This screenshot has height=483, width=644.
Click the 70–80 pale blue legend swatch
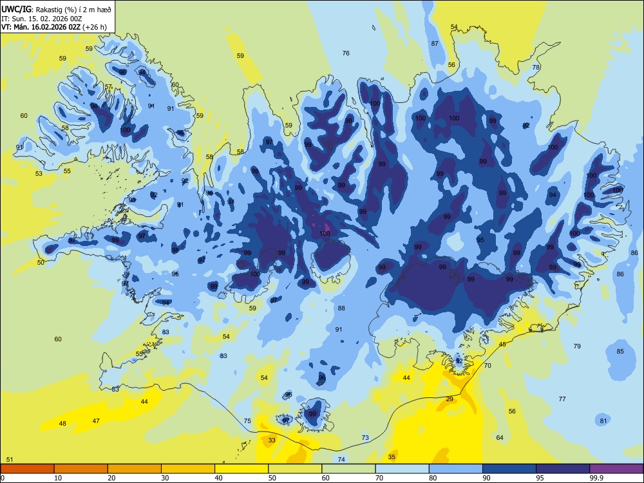pyautogui.click(x=402, y=469)
